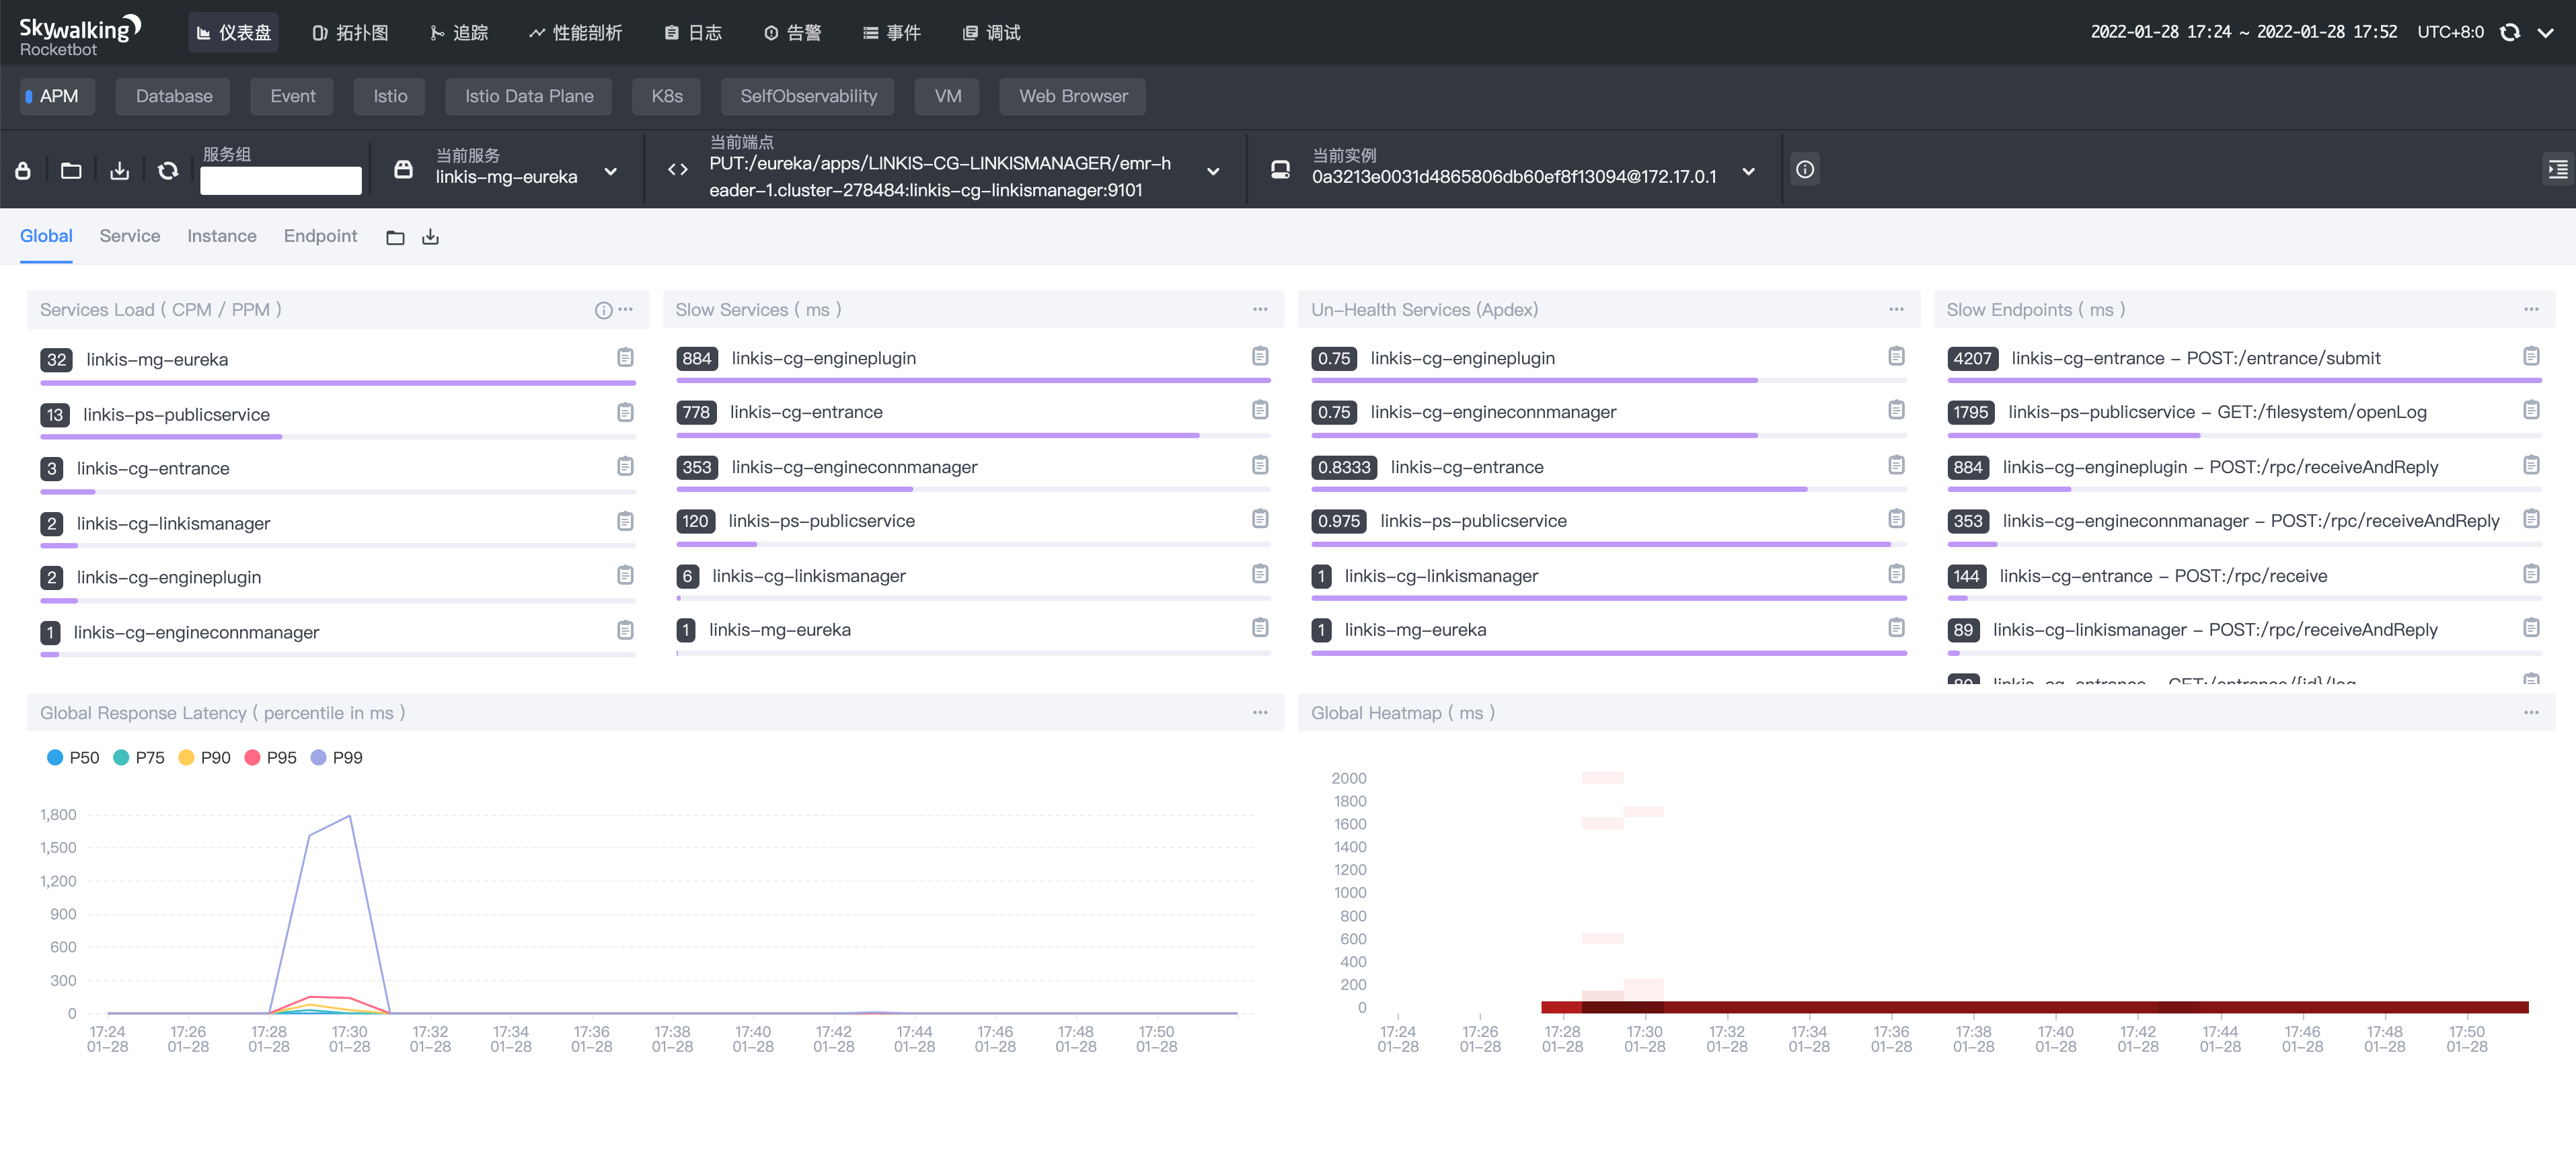The width and height of the screenshot is (2576, 1164).
Task: Copy linkis-mg-eureka name in Services Load
Action: pos(625,358)
